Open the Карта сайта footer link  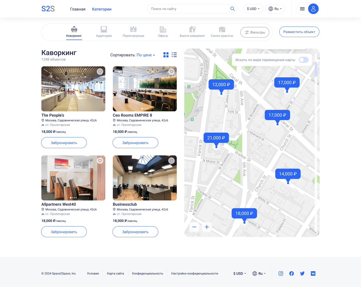click(x=116, y=273)
